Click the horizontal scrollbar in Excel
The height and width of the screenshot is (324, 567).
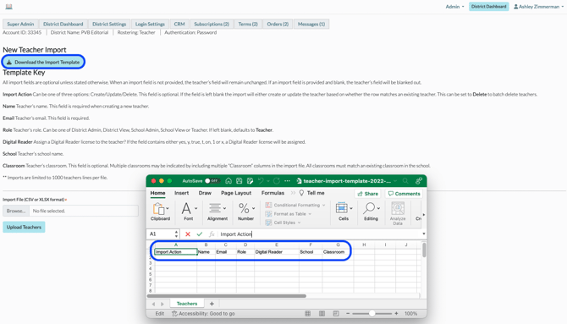(227, 296)
